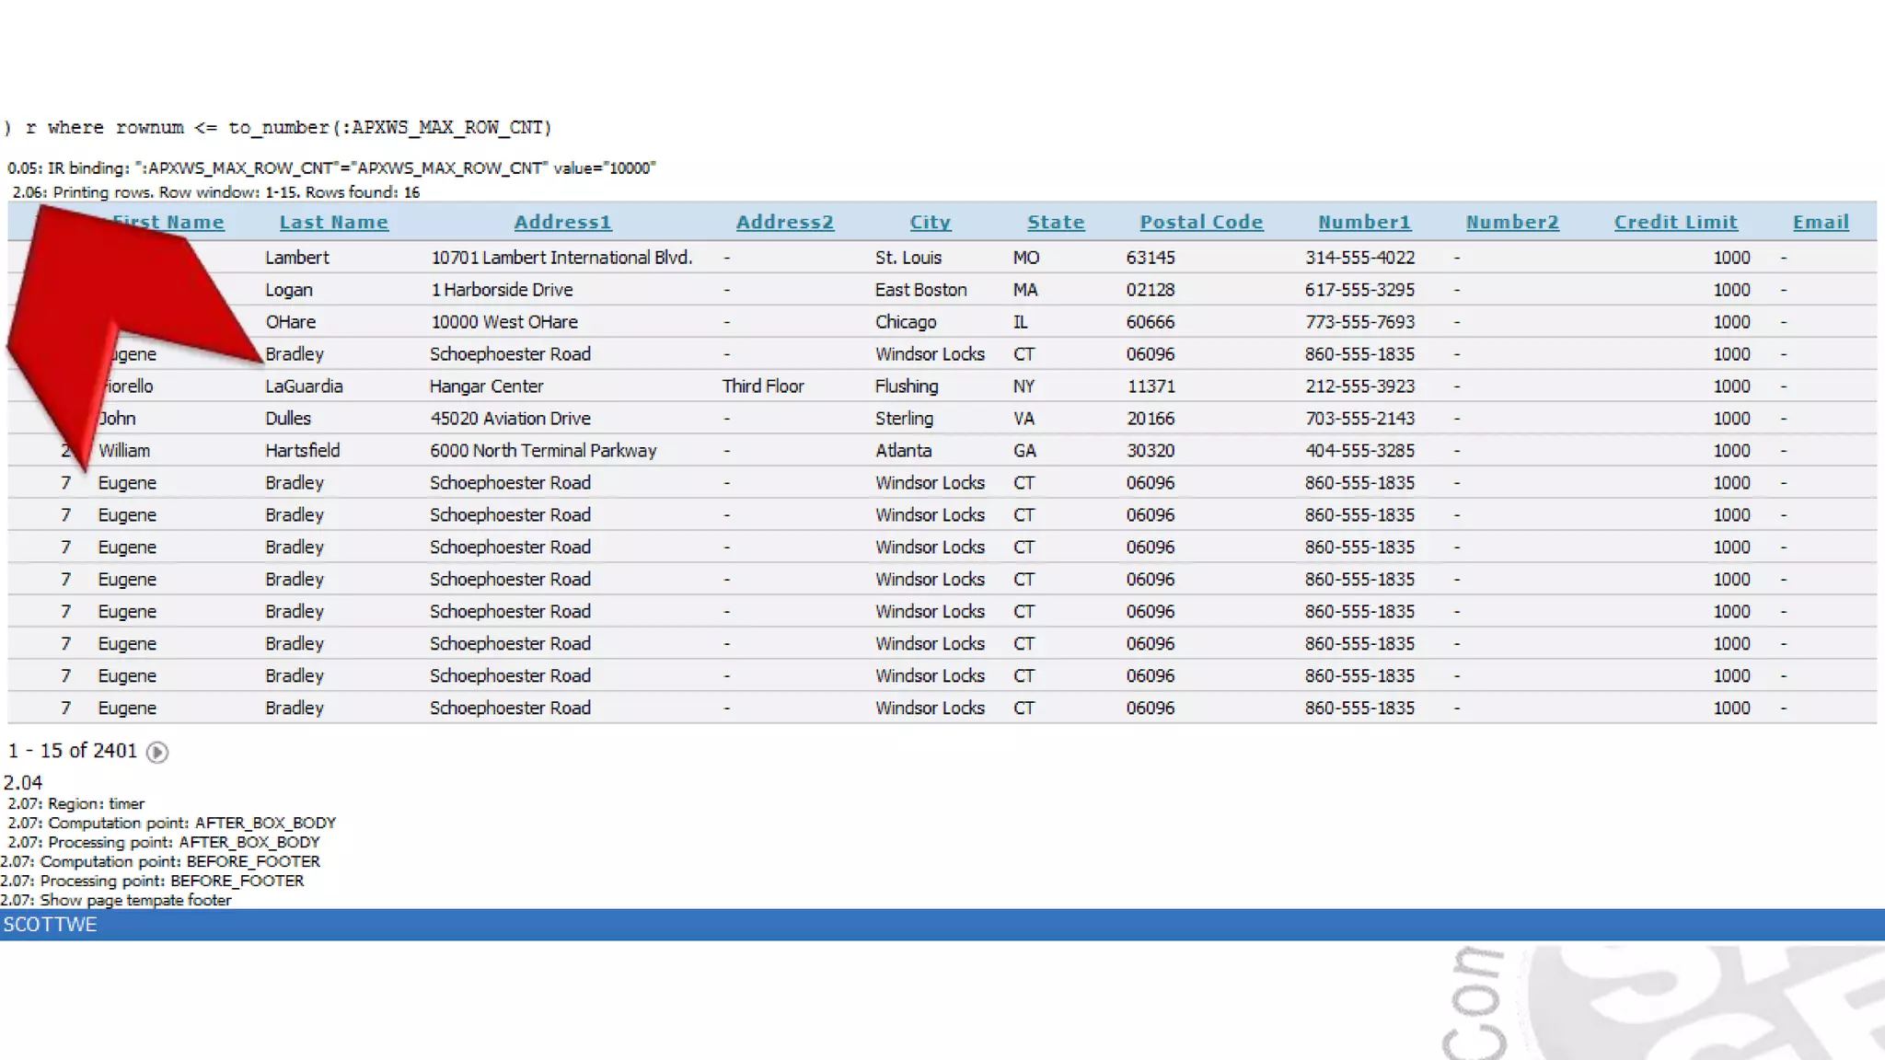Open Postal Code column header
Screen dimensions: 1885x1060
[x=1201, y=222]
